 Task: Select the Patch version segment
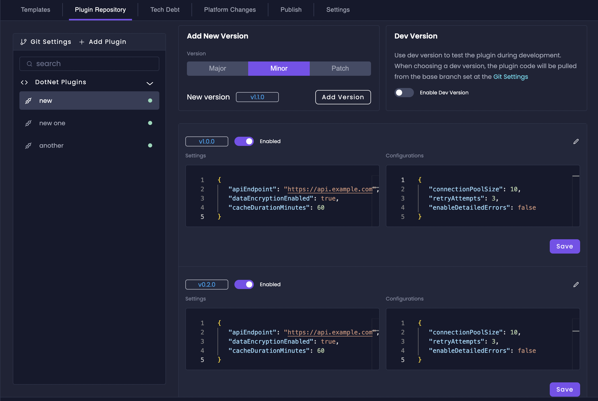coord(340,69)
